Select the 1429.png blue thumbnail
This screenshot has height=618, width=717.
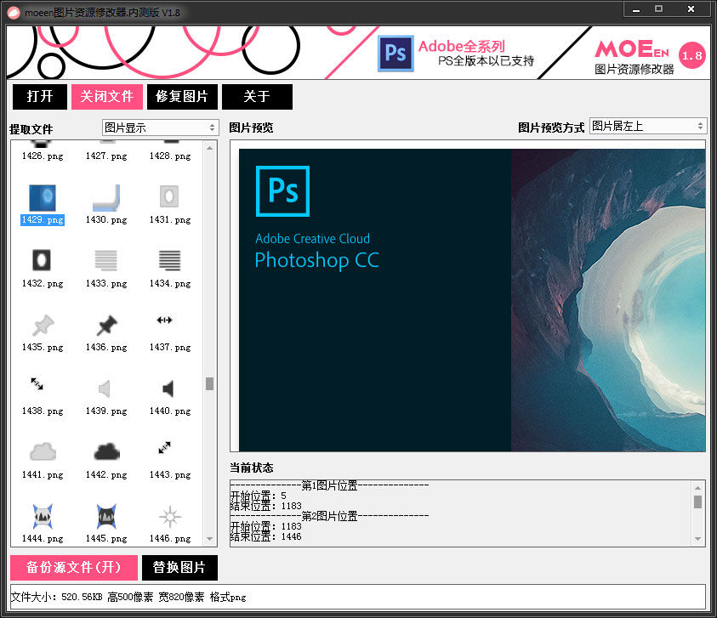(x=43, y=197)
